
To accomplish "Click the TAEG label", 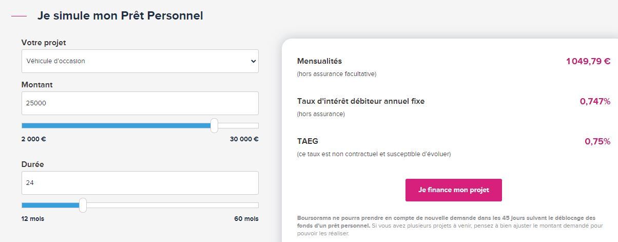I will (x=307, y=141).
